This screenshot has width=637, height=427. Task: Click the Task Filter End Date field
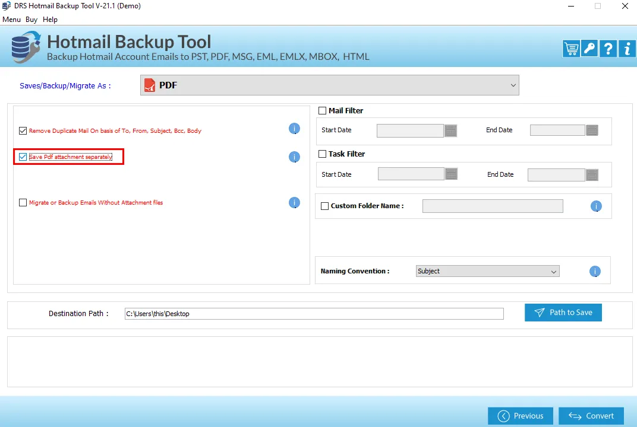pos(556,175)
